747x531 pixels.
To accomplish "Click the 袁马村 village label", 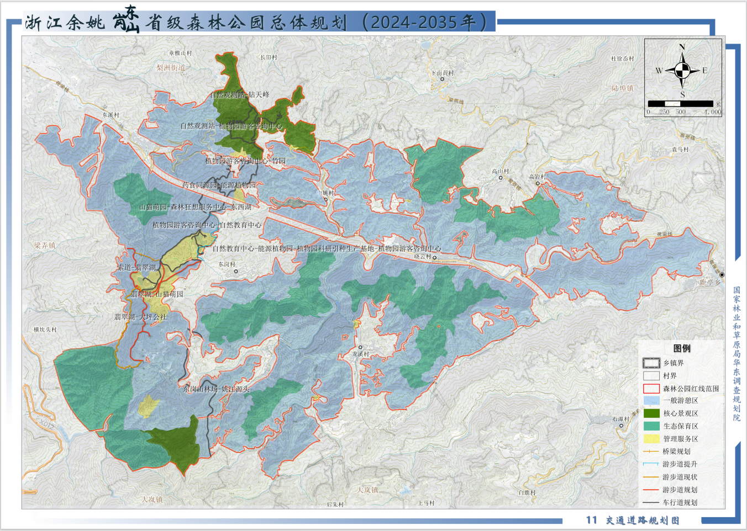I will [x=680, y=150].
